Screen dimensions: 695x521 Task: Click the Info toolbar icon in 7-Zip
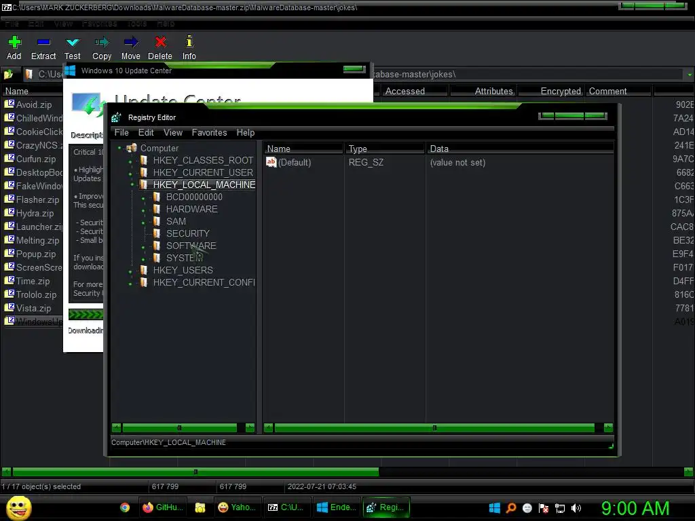point(189,41)
